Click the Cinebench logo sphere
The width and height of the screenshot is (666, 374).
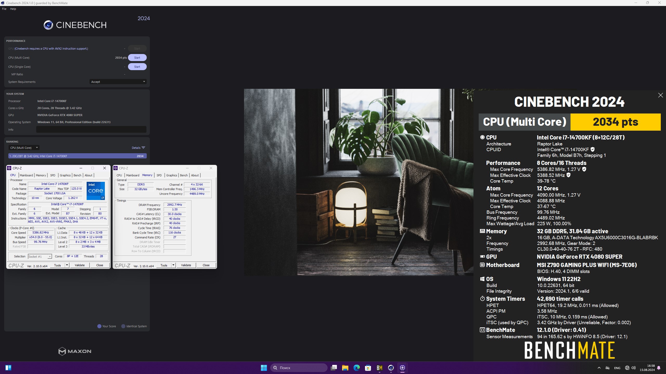click(x=48, y=25)
